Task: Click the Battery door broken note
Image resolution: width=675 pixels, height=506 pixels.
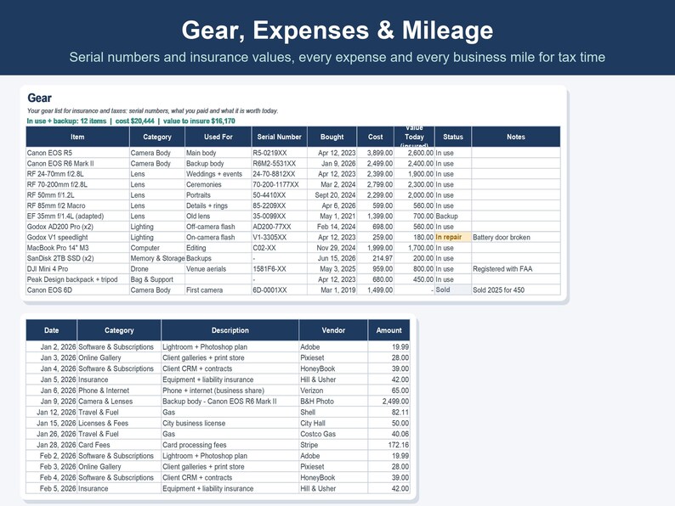Action: pyautogui.click(x=516, y=237)
